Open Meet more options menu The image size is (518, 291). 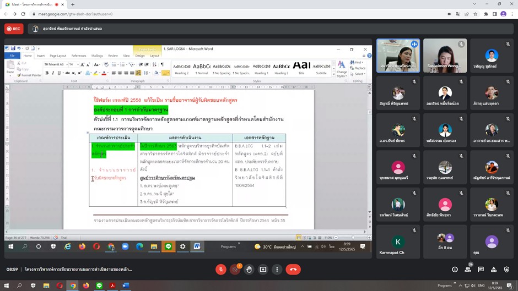click(277, 270)
